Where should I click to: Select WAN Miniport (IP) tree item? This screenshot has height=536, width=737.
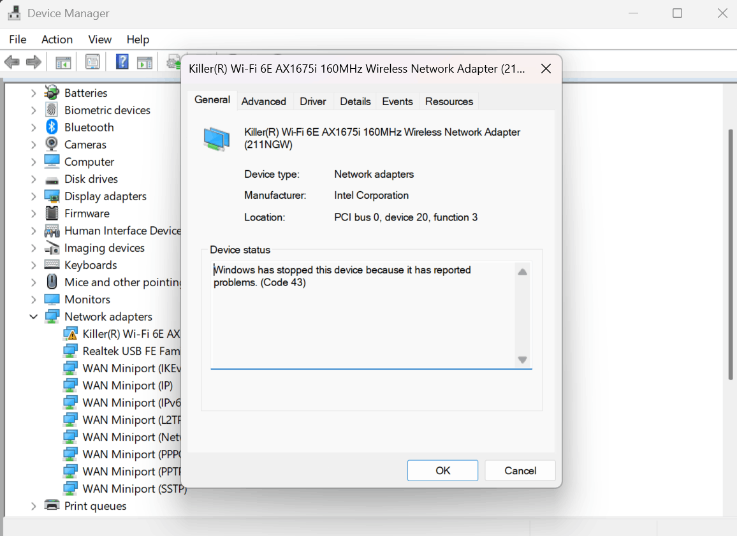(128, 386)
